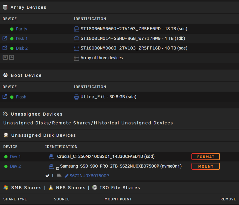This screenshot has width=239, height=205.
Task: Click the MOUNT button for Samsung SSD
Action: [x=206, y=166]
